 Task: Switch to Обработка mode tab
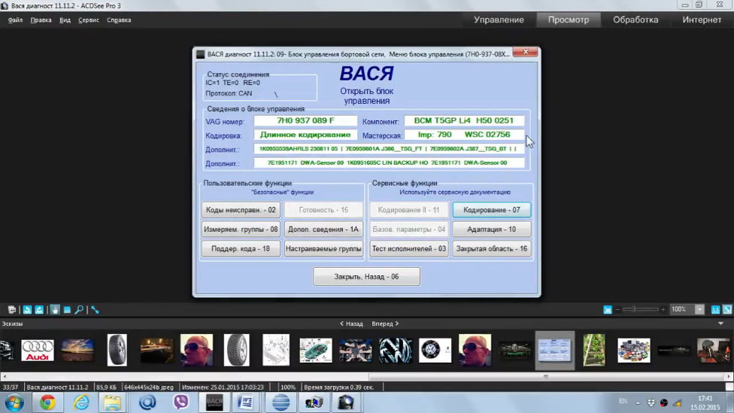click(635, 20)
